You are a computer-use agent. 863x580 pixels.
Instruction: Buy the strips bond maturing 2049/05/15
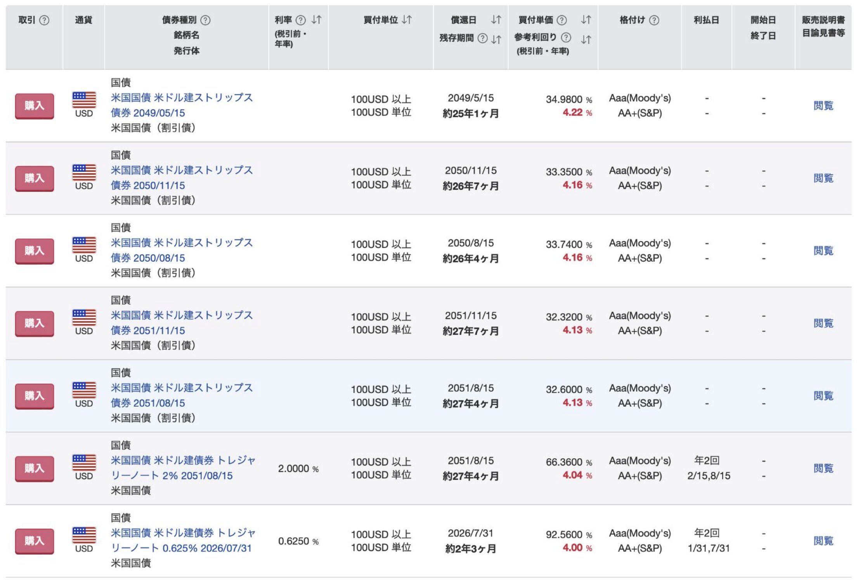coord(35,106)
